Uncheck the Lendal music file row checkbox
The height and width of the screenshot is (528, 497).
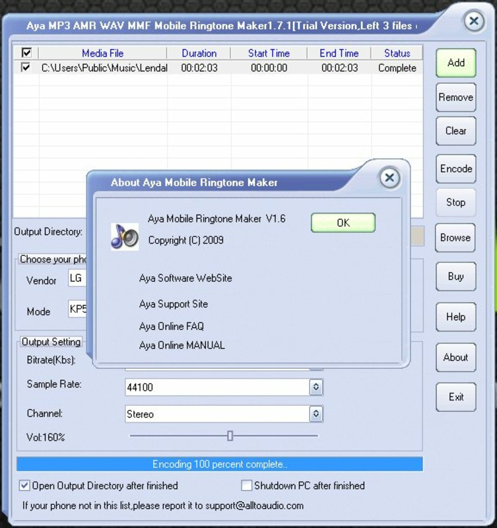click(26, 67)
